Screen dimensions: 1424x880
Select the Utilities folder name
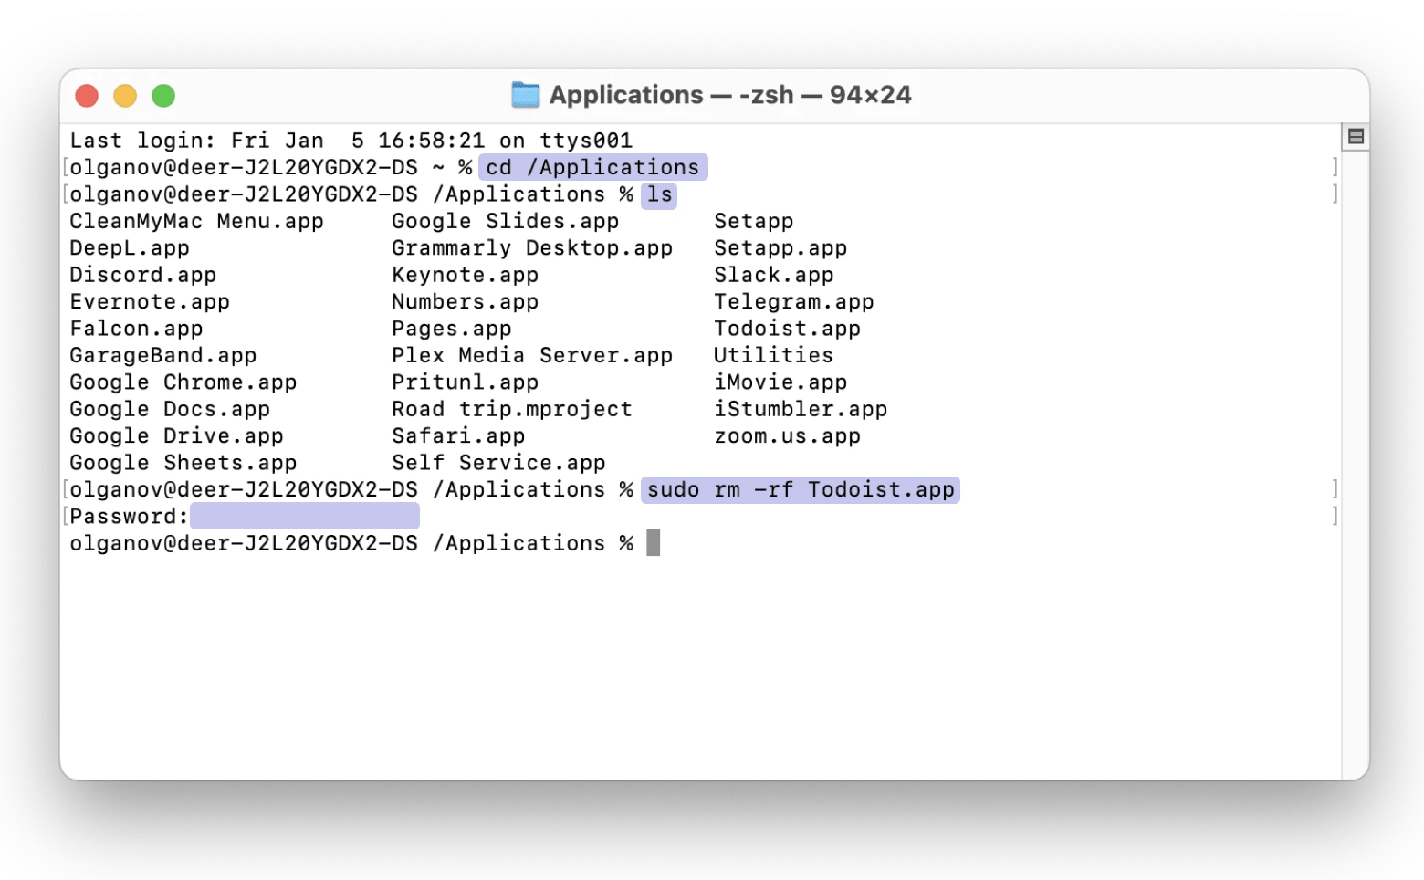tap(772, 355)
